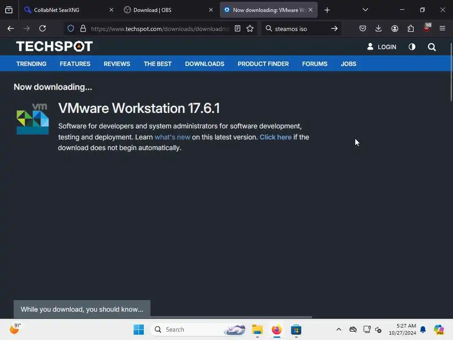Submit steamos iso search arrow
Image resolution: width=453 pixels, height=340 pixels.
[x=334, y=29]
